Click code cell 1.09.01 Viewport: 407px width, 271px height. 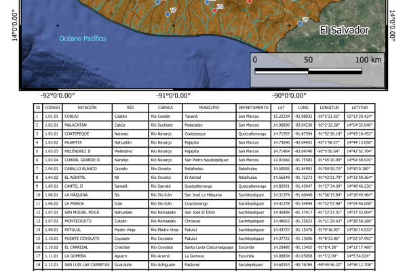[52, 230]
